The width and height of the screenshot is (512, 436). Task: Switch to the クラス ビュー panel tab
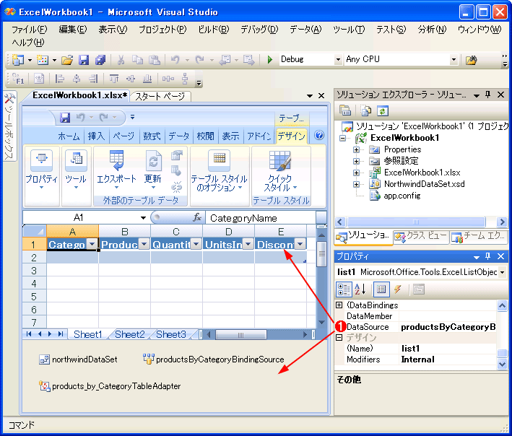coord(421,236)
